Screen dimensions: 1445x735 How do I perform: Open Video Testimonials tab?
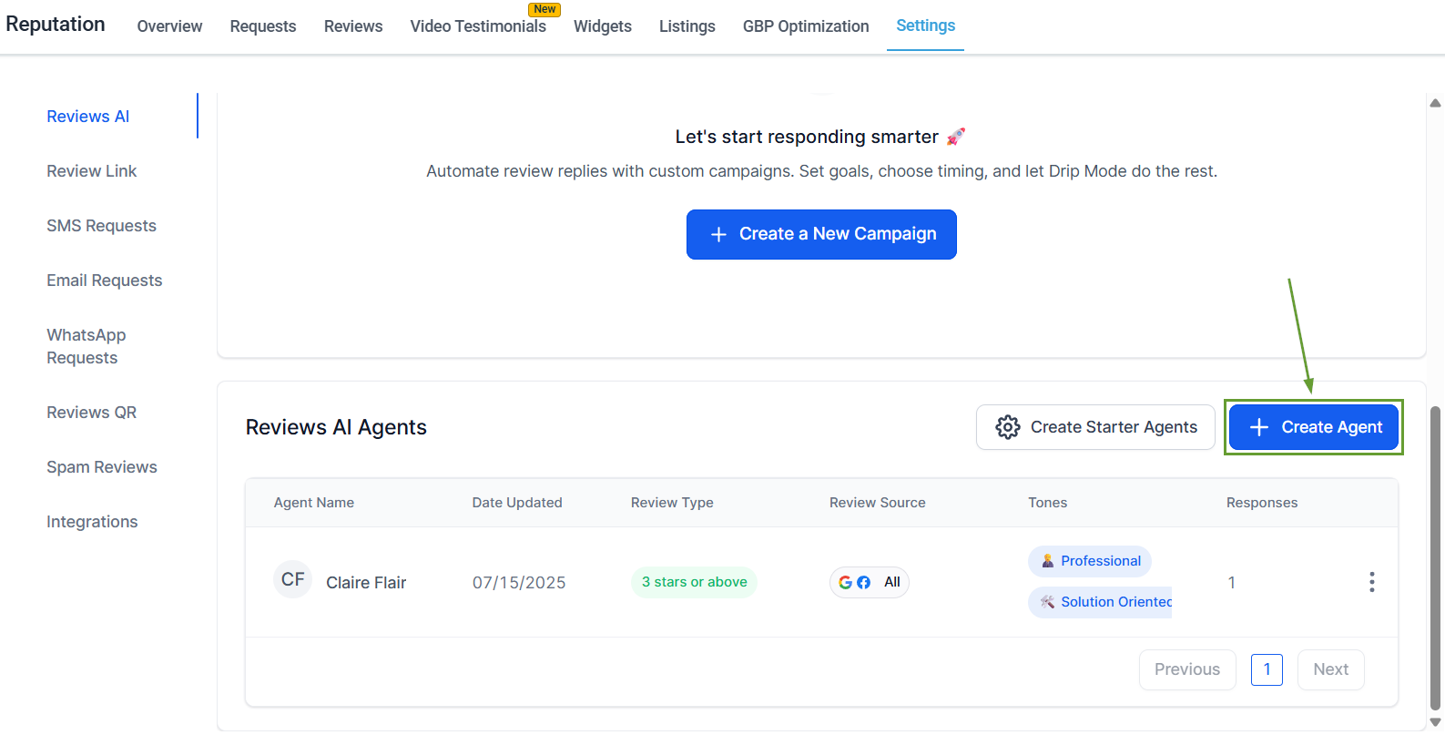(478, 26)
